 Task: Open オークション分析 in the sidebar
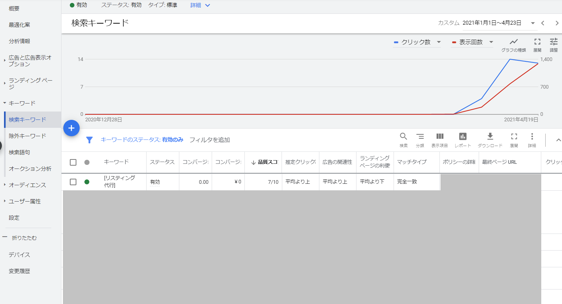pyautogui.click(x=30, y=169)
